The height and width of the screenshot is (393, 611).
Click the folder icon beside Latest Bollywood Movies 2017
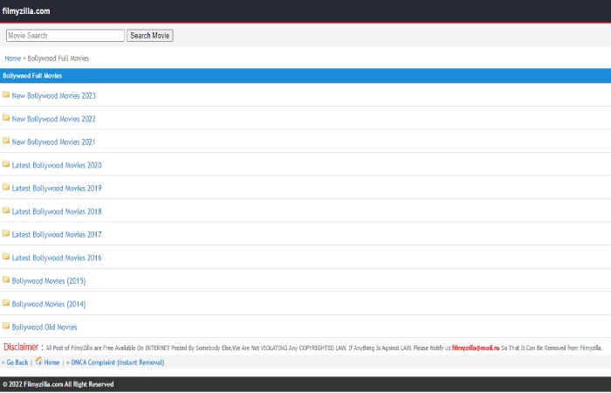pos(6,233)
